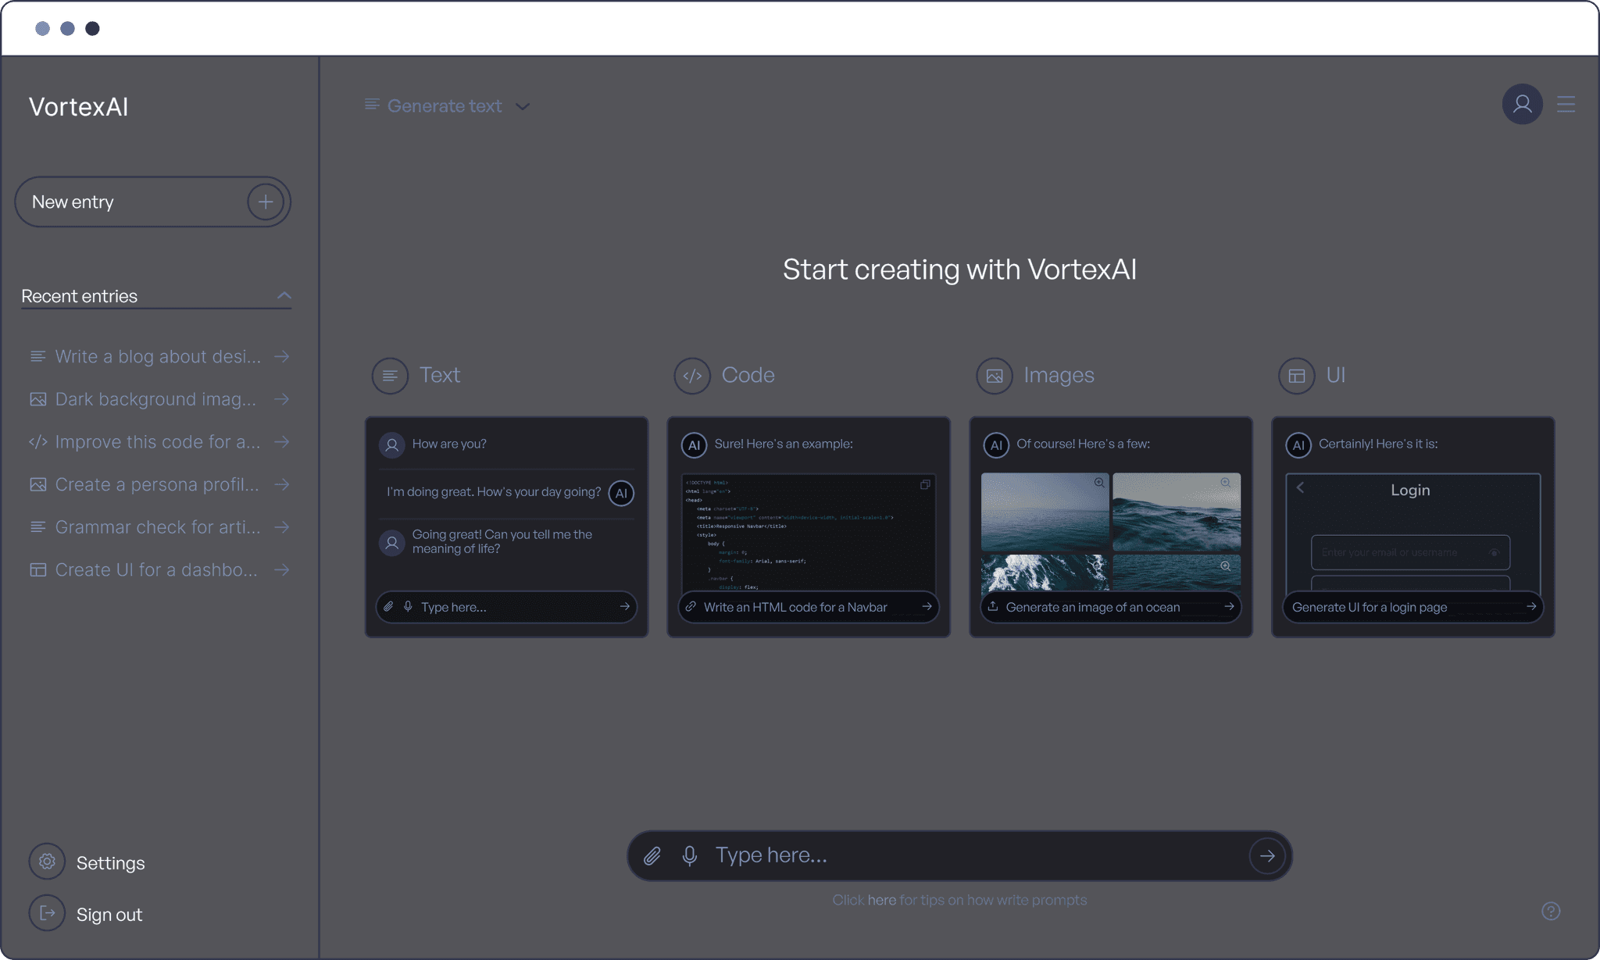Image resolution: width=1600 pixels, height=960 pixels.
Task: Zoom the top-left ocean image magnifier
Action: 1099,483
